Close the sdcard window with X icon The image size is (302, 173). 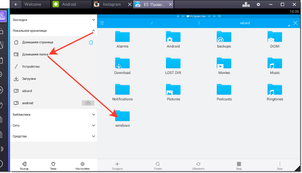click(x=295, y=23)
